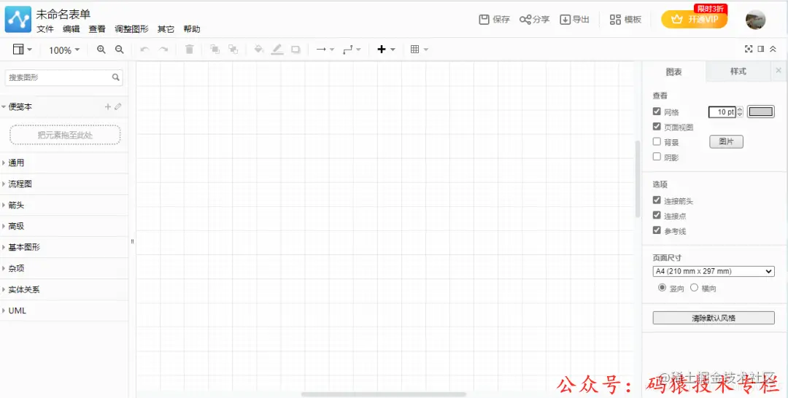This screenshot has height=398, width=788.
Task: Close the right format panel
Action: (x=779, y=71)
